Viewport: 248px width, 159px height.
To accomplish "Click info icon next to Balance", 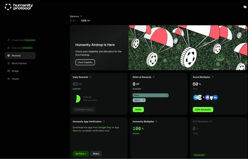I will (81, 16).
